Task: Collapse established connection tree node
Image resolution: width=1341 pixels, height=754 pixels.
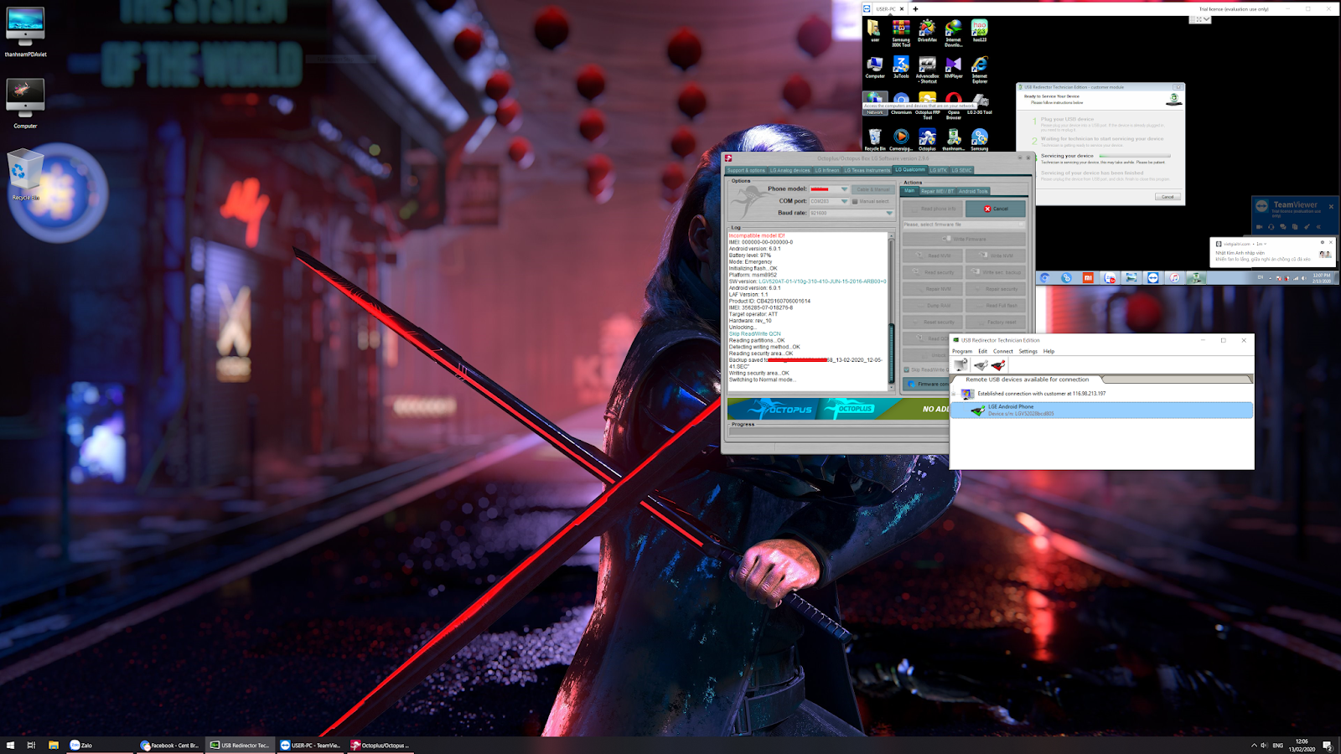Action: click(954, 394)
